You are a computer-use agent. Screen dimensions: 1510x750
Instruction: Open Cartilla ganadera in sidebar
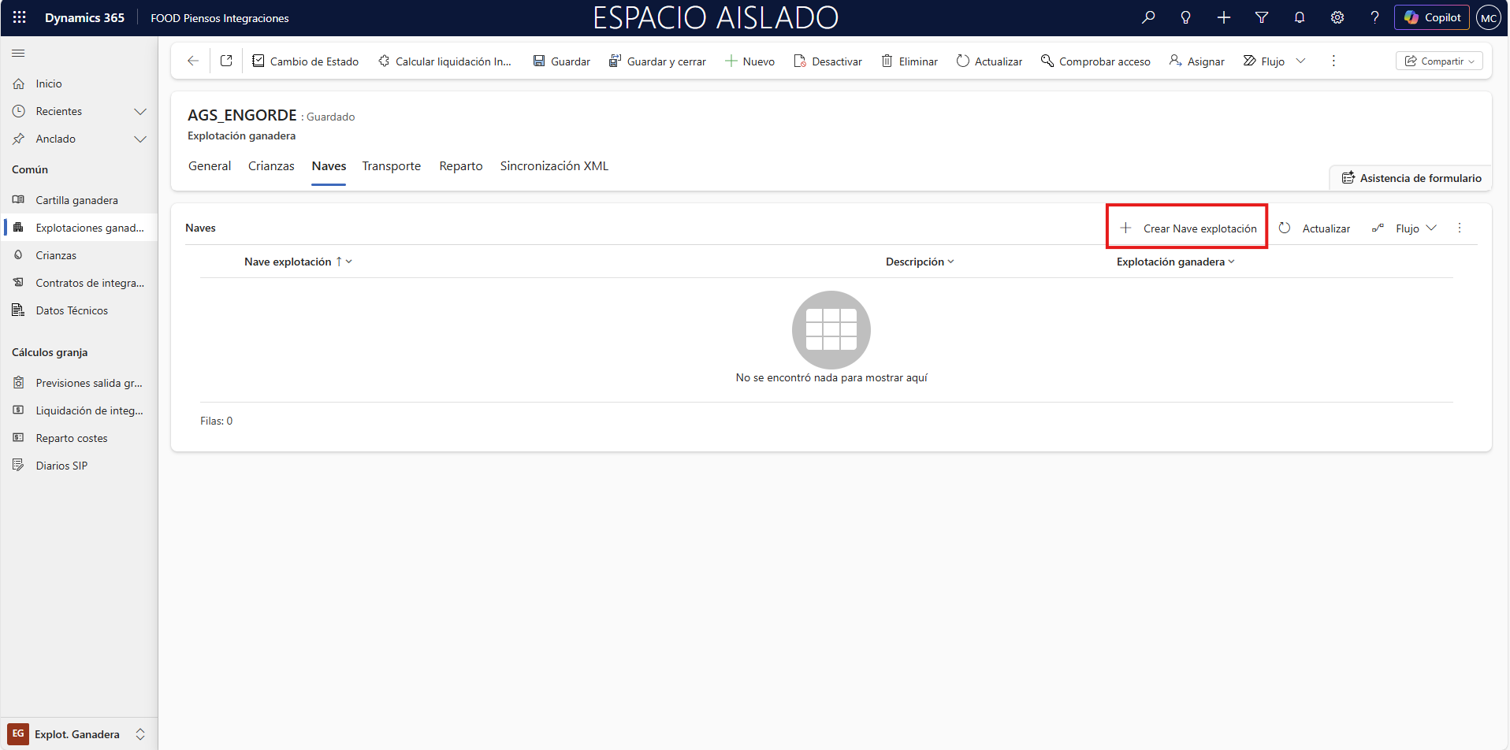(76, 200)
